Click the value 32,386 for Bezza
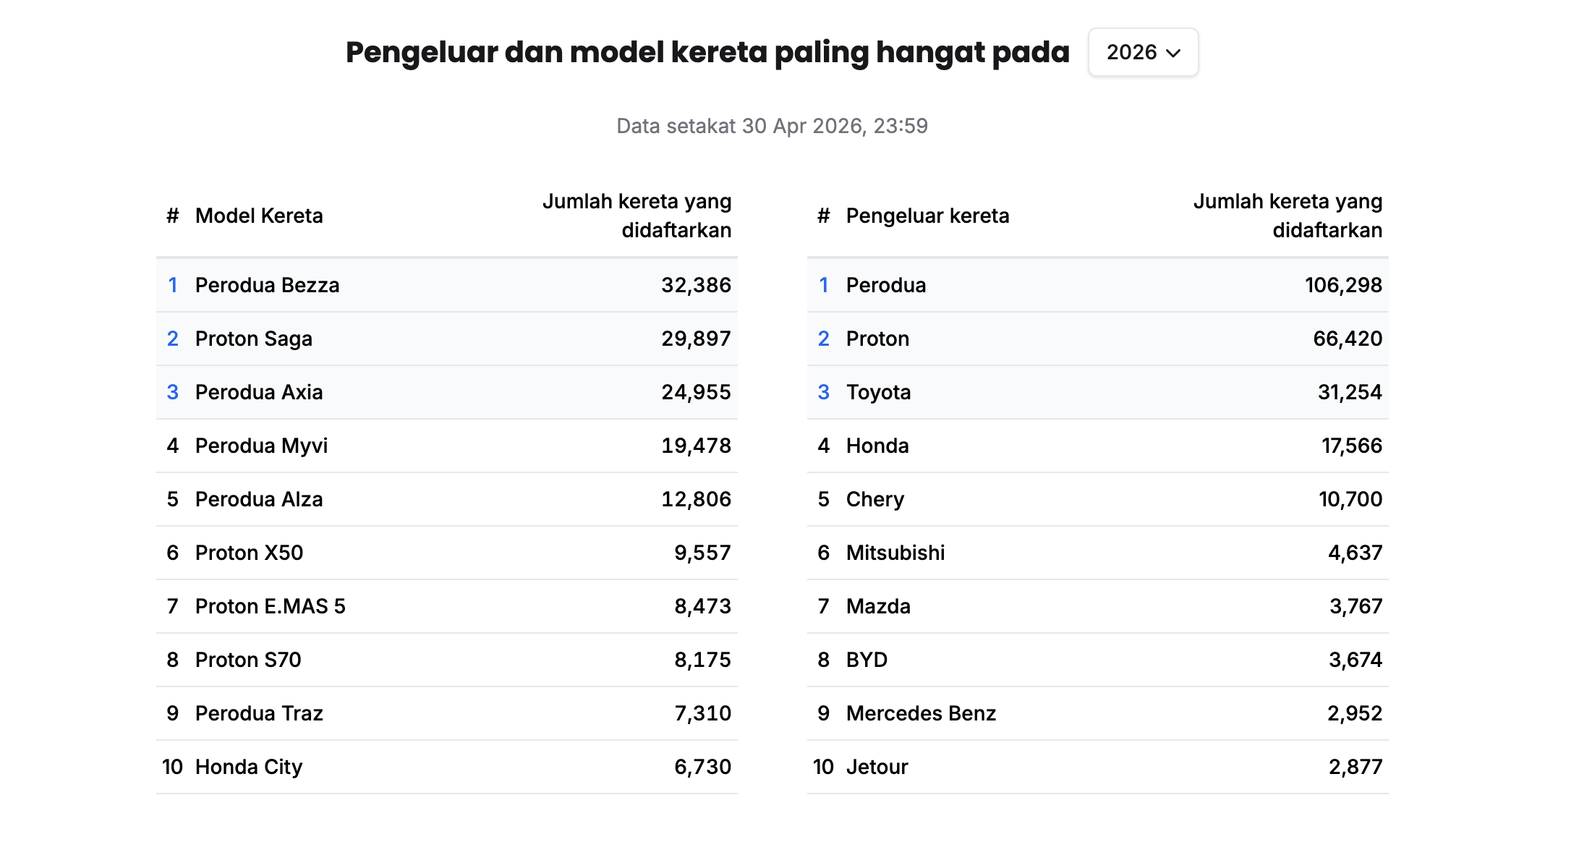The image size is (1579, 842). pyautogui.click(x=696, y=285)
